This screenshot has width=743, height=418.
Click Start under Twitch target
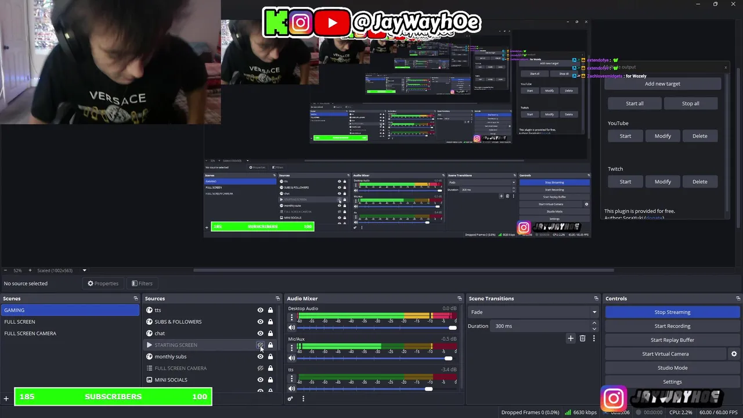[625, 182]
